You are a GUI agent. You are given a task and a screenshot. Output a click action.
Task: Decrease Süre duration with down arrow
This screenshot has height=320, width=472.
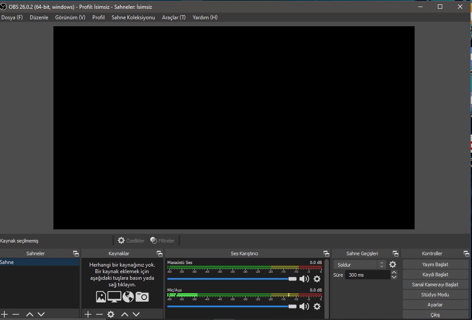tap(394, 277)
